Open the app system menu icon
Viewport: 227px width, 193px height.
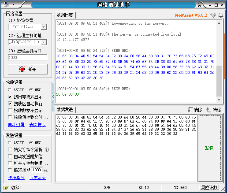(7, 5)
